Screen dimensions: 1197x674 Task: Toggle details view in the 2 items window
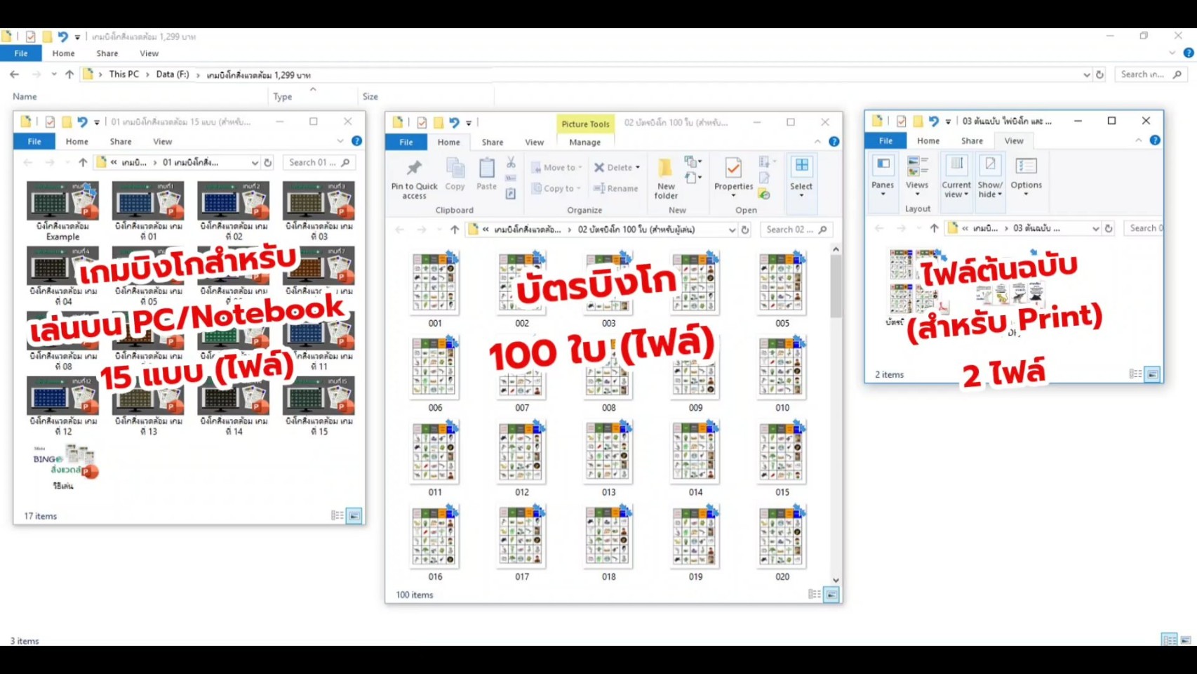click(x=1135, y=374)
